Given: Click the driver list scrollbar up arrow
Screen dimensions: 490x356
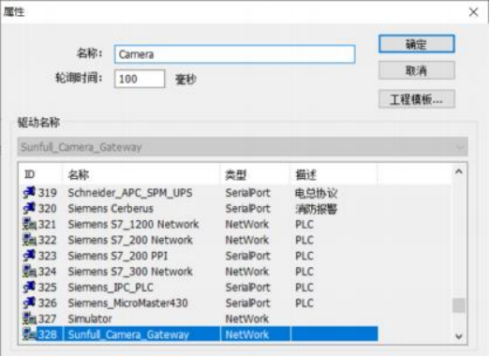Looking at the screenshot, I should [459, 171].
